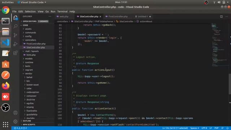The height and width of the screenshot is (130, 231).
Task: Split the editor to the right
Action: pos(221,17)
